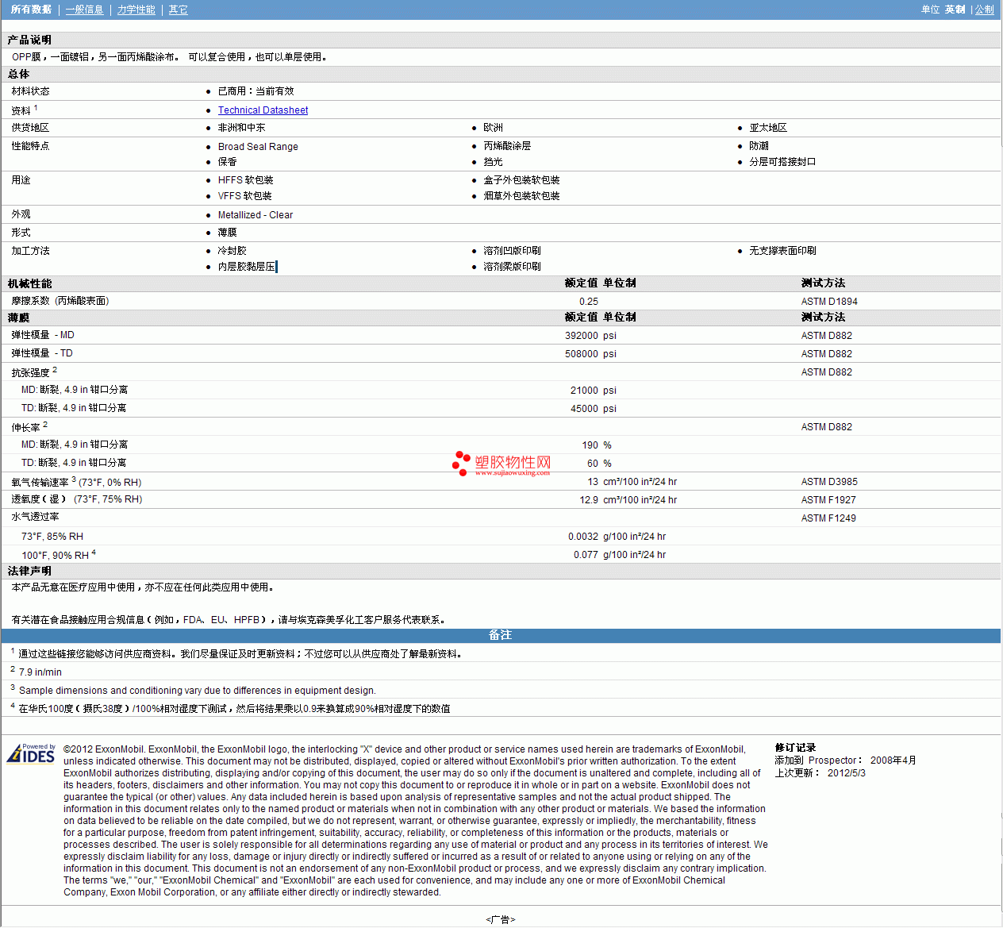Viewport: 1003px width, 928px height.
Task: Click the 塑胶物性网 red dots watermark logo
Action: 461,464
